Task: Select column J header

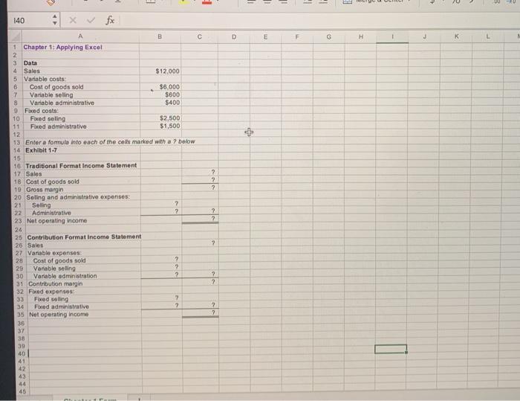Action: coord(424,36)
